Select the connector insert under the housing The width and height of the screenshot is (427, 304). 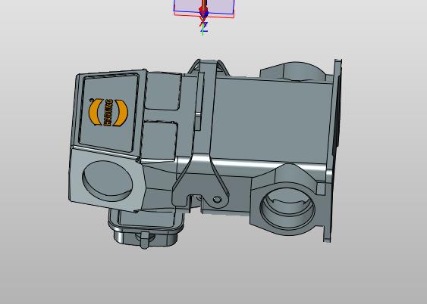pos(146,228)
